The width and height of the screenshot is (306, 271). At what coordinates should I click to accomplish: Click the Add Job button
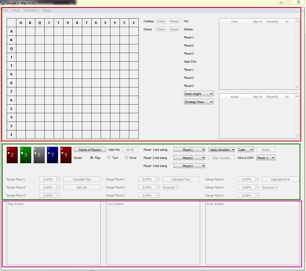[x=82, y=187]
